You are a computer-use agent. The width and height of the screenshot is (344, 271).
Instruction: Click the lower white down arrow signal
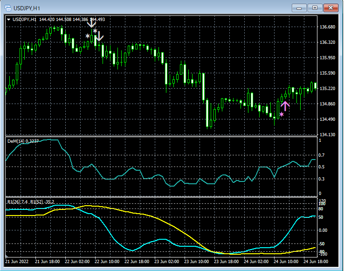[x=99, y=36]
